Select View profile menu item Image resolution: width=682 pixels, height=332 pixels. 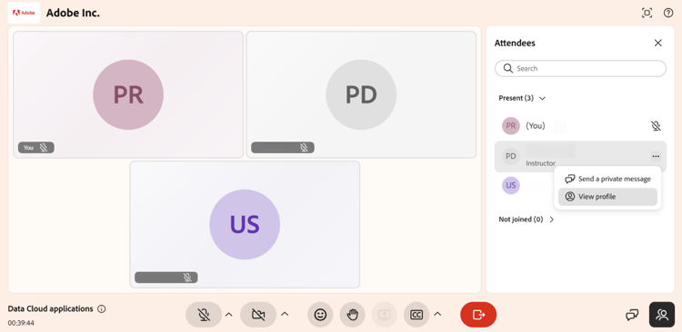(607, 197)
